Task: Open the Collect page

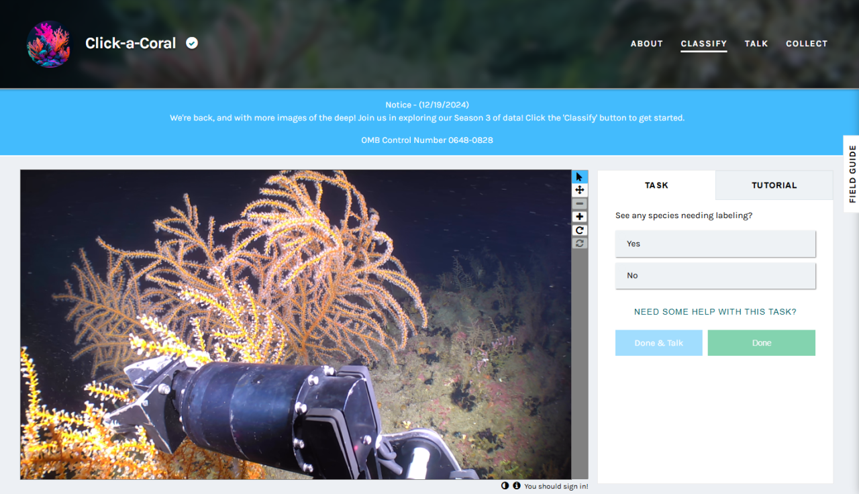Action: 807,44
